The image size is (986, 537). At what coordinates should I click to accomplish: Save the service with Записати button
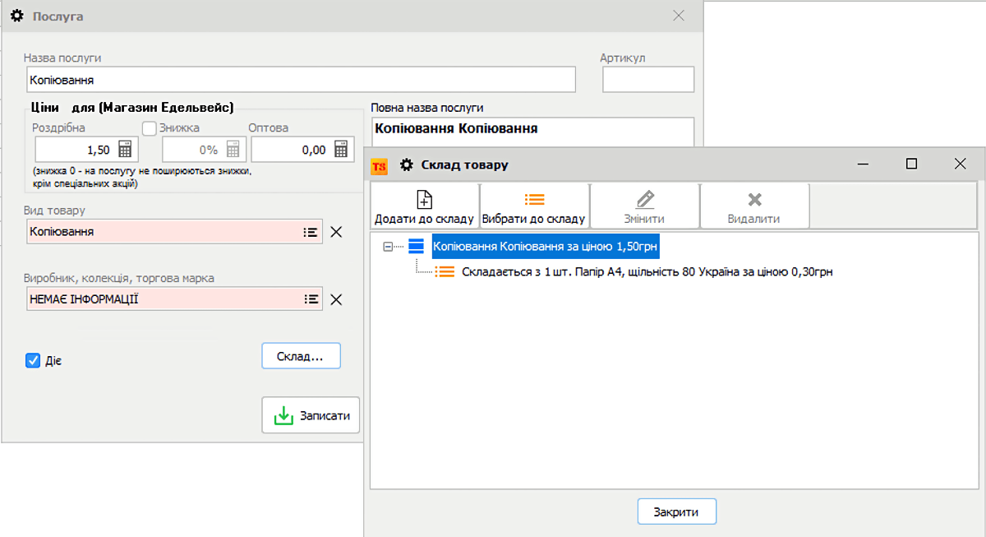tap(311, 416)
